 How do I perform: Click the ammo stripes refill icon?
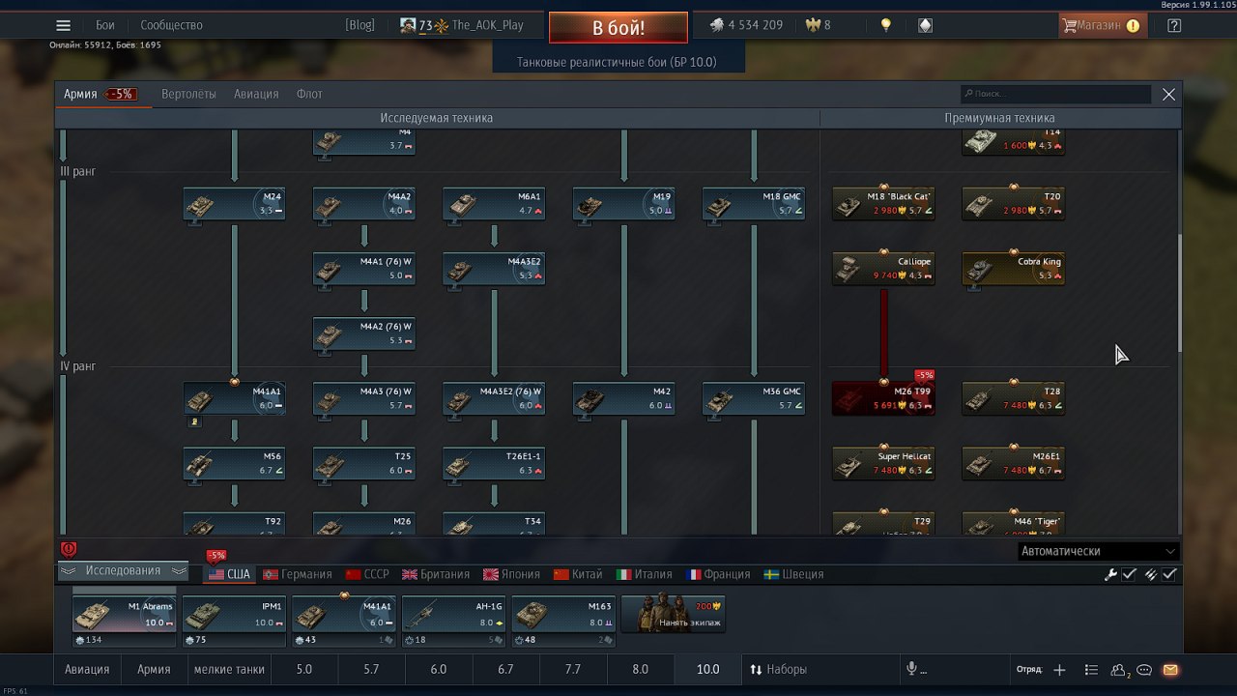click(1151, 574)
